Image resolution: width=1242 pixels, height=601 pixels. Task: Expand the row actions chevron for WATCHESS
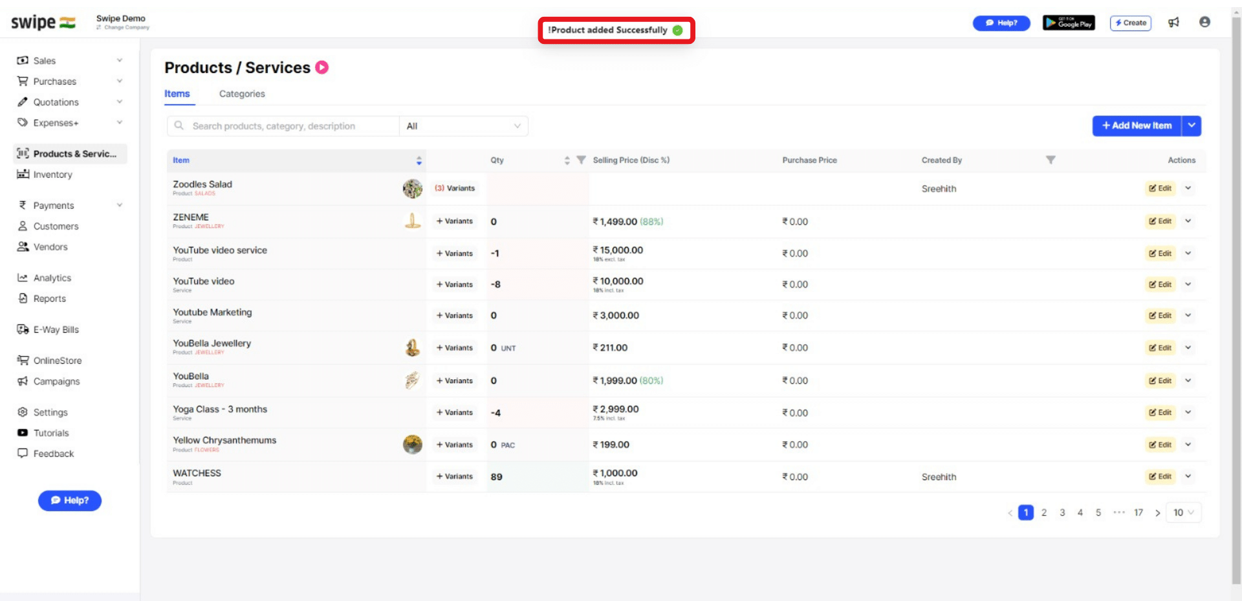[x=1188, y=476]
